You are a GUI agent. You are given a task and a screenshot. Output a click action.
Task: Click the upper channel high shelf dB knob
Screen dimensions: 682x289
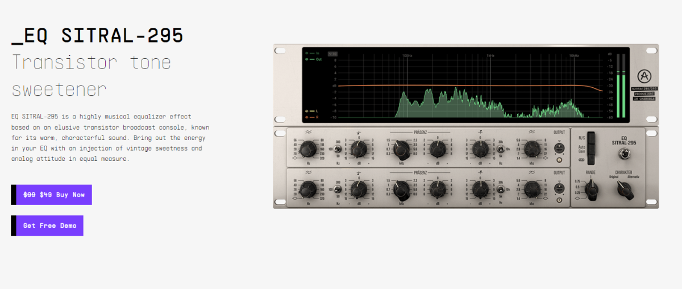point(481,149)
